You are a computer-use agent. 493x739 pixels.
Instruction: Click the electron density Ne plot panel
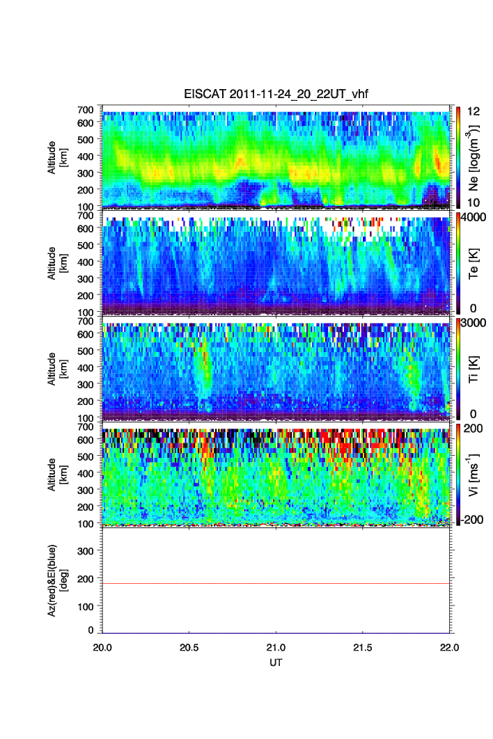click(x=276, y=157)
